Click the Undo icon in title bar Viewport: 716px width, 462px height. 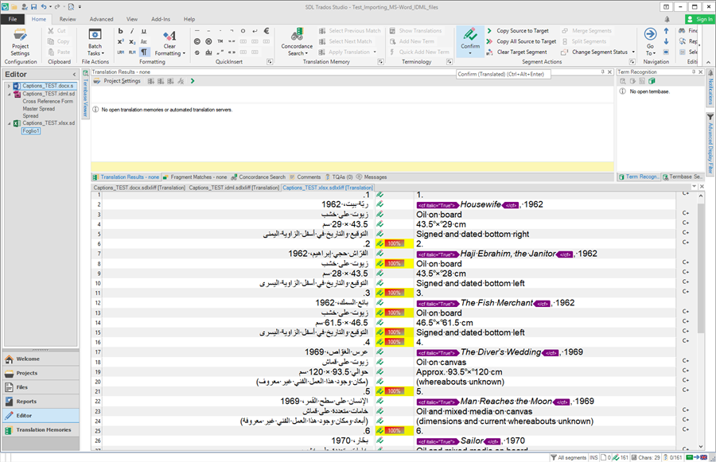pyautogui.click(x=44, y=7)
